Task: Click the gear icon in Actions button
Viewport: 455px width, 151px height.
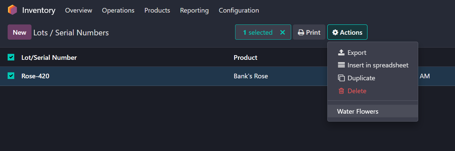Action: point(335,32)
